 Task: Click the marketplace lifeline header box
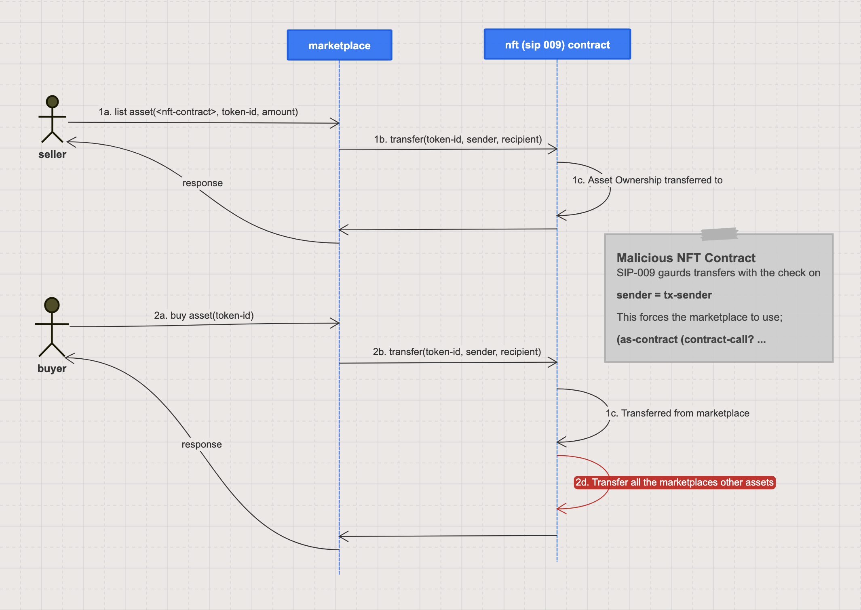[339, 45]
